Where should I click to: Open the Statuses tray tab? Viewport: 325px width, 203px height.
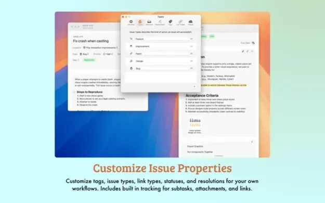click(149, 22)
